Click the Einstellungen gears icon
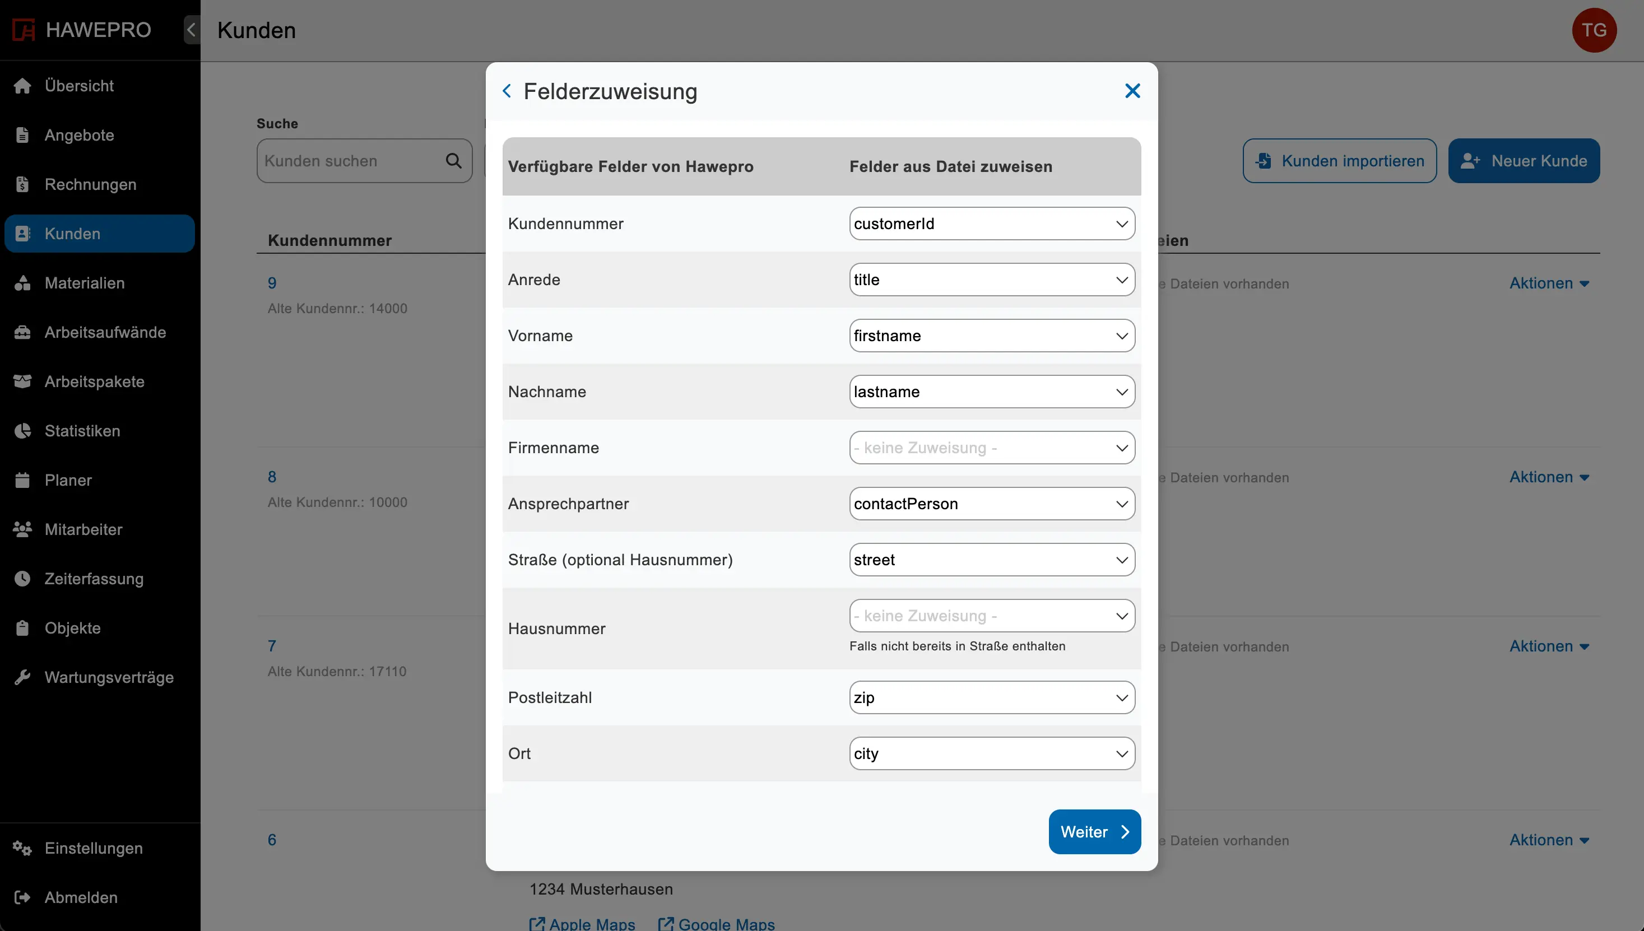 [22, 848]
